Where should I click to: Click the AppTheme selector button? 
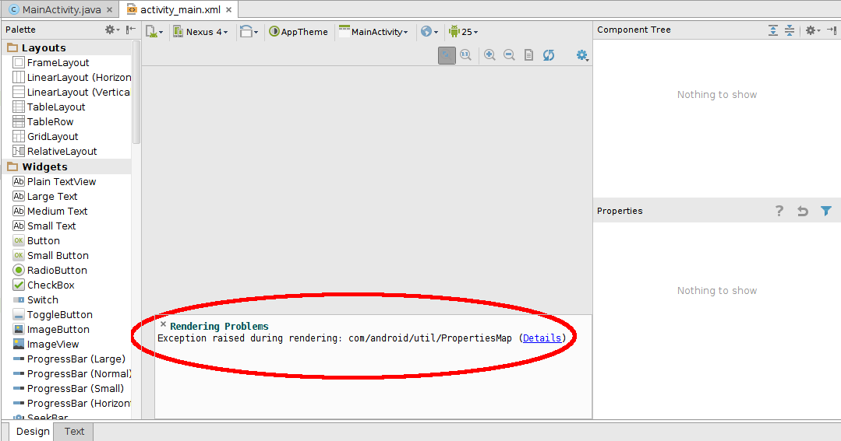[299, 32]
